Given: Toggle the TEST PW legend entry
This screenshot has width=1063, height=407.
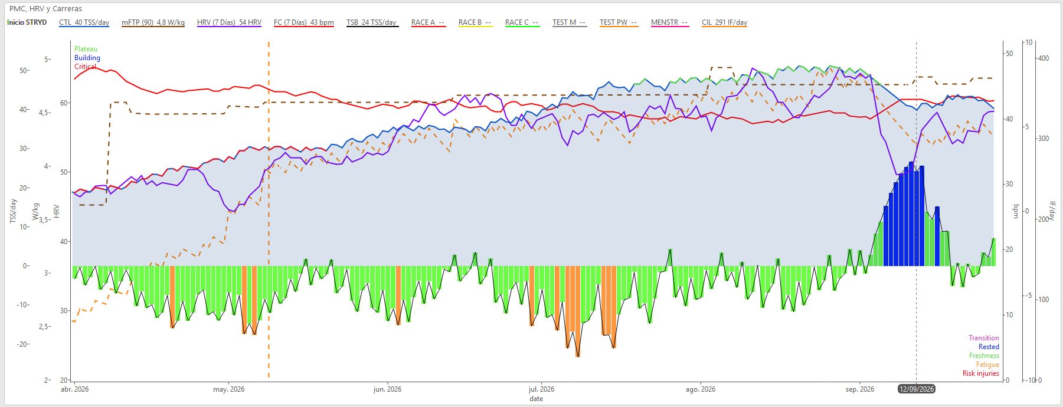Looking at the screenshot, I should (619, 22).
